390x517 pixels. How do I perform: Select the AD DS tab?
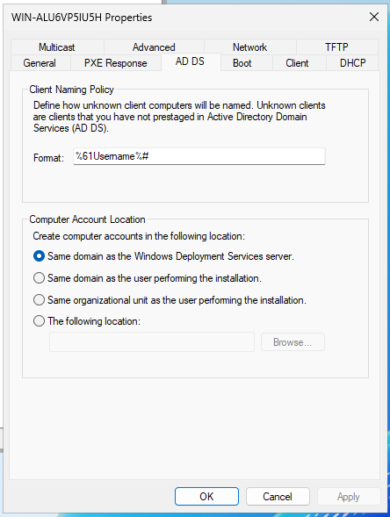190,61
